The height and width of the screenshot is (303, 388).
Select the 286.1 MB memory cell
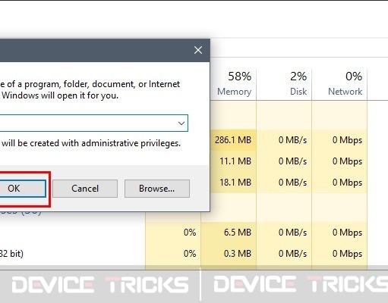point(233,140)
